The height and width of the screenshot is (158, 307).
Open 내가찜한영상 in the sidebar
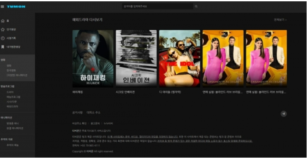click(13, 47)
